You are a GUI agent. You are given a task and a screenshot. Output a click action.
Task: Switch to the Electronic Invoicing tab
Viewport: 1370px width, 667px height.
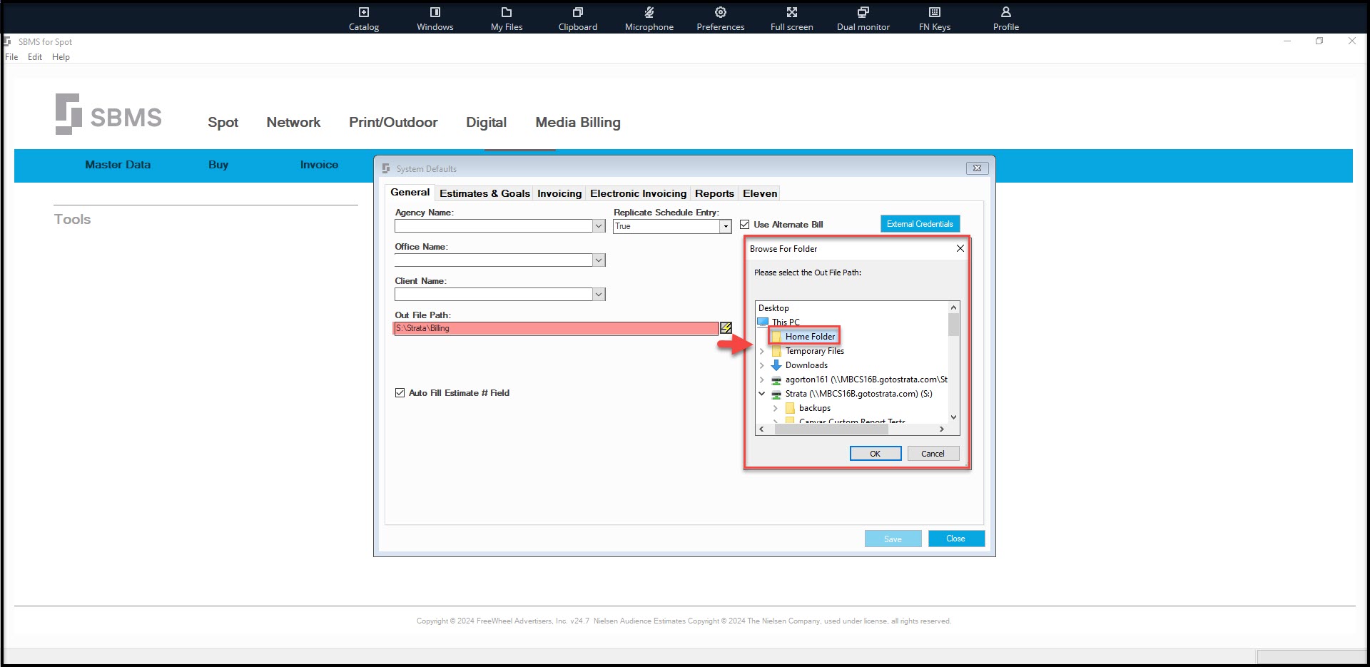pos(638,193)
